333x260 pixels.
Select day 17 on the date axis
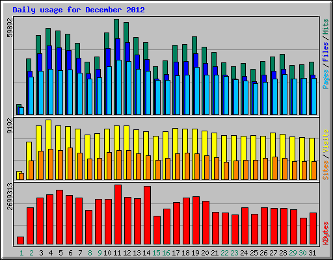176,253
